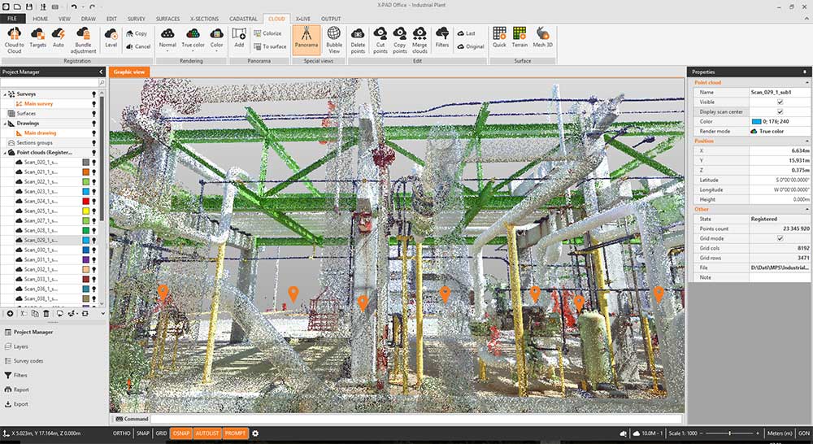The width and height of the screenshot is (813, 444).
Task: Collapse the Surveys tree node
Action: [5, 94]
